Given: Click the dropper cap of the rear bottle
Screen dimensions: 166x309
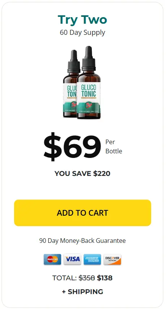Looking at the screenshot, I should coord(73,62).
